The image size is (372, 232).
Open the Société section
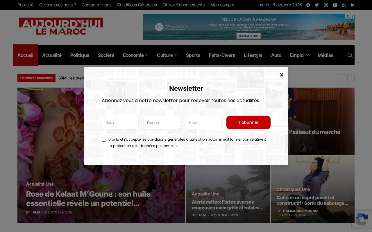coord(106,55)
